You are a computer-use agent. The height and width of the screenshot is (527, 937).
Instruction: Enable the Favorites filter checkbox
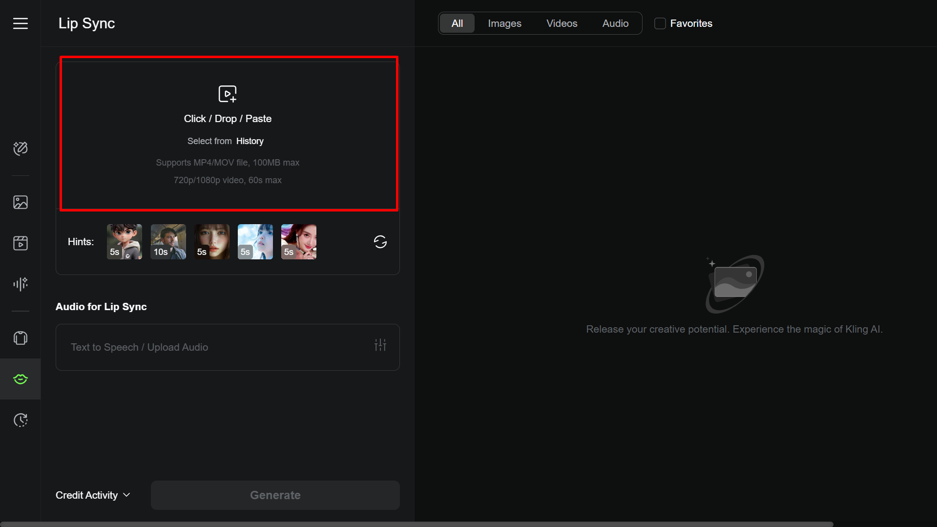[660, 23]
